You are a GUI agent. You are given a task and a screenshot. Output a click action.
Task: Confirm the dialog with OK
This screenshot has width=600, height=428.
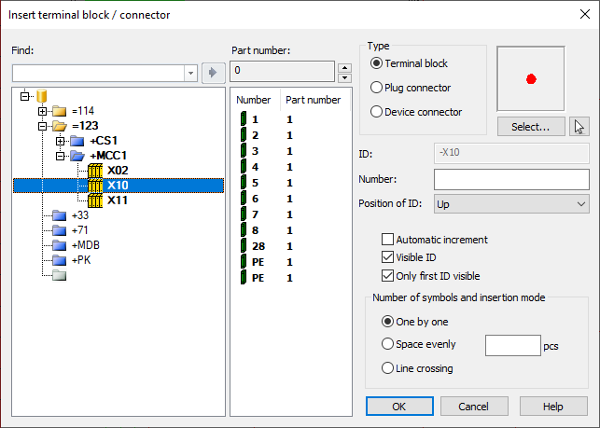(x=399, y=407)
